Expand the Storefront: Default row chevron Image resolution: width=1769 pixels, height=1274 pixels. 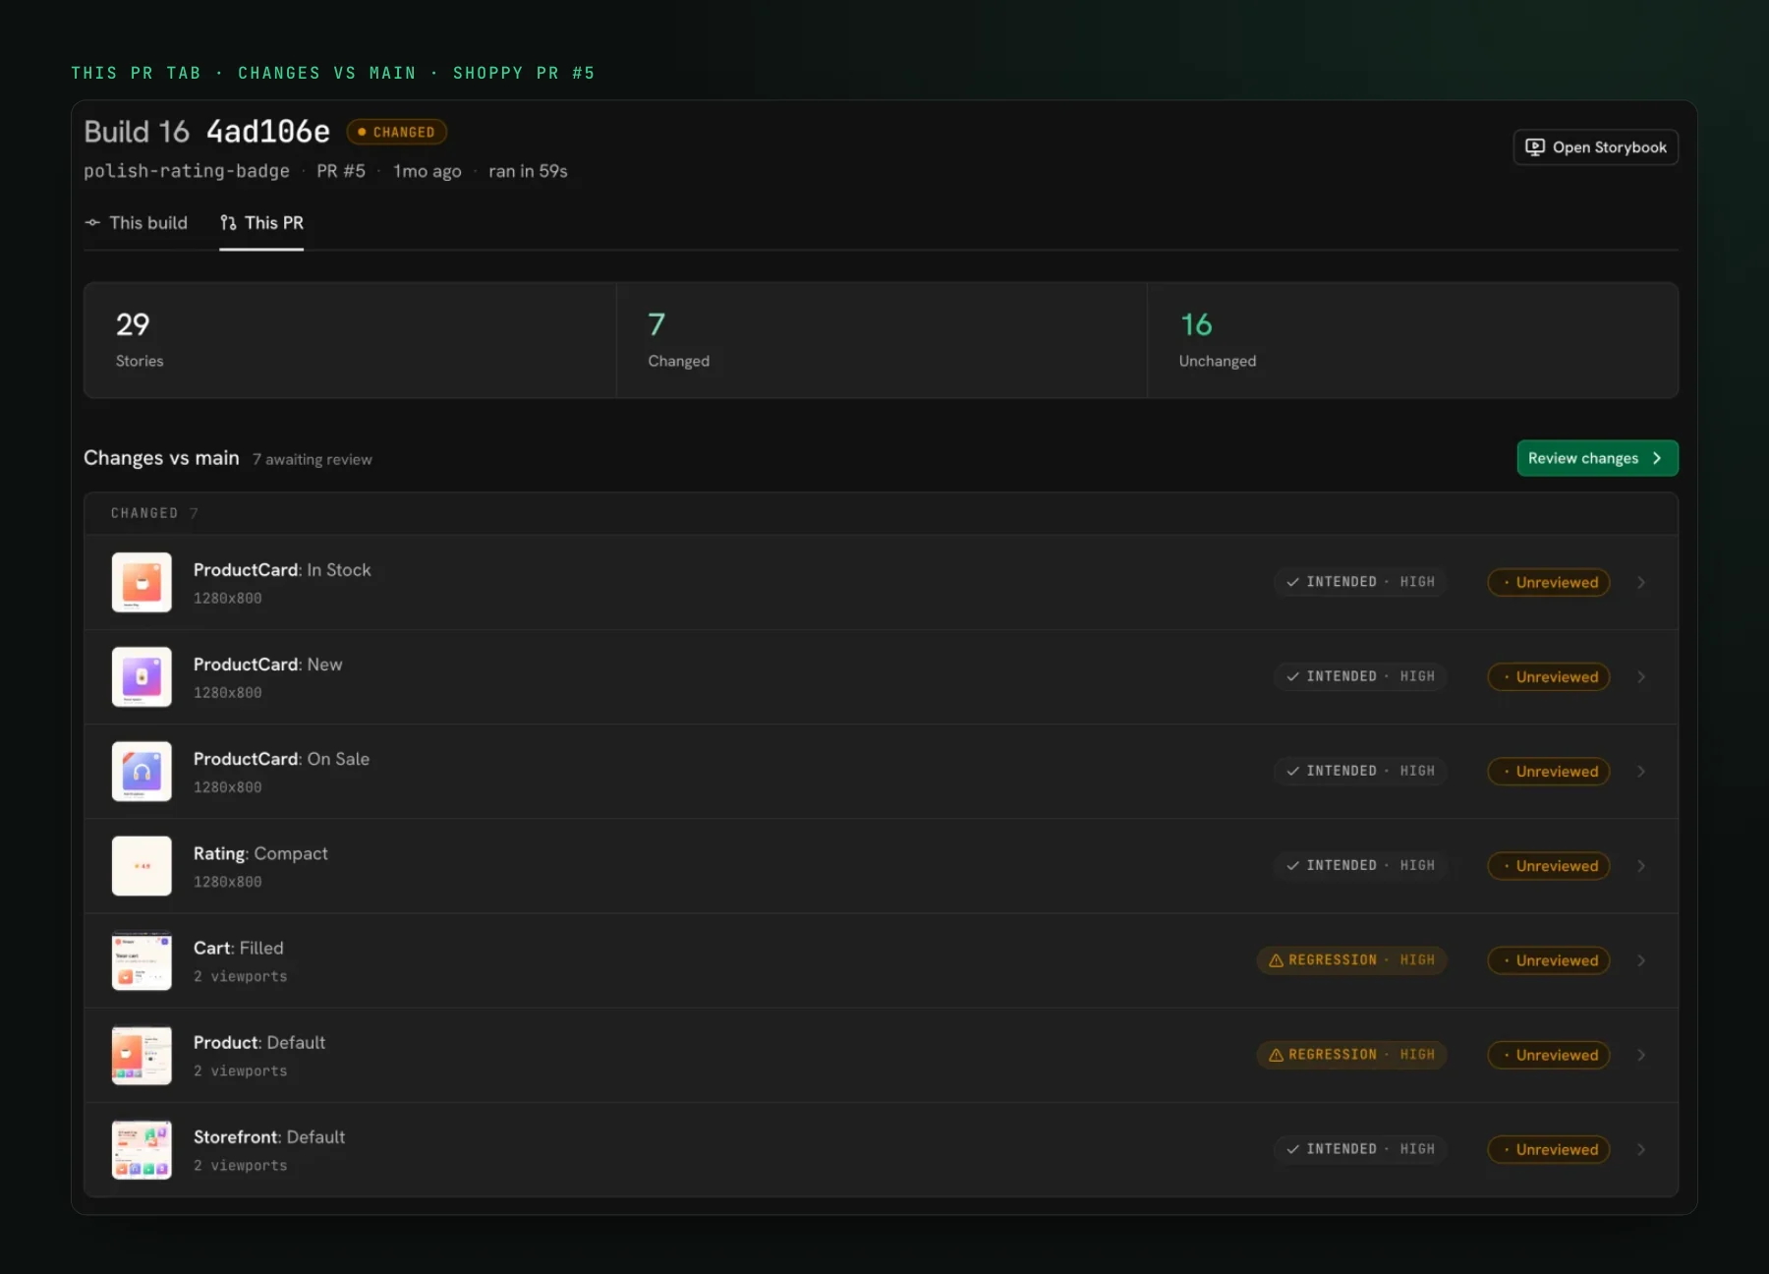click(x=1641, y=1149)
